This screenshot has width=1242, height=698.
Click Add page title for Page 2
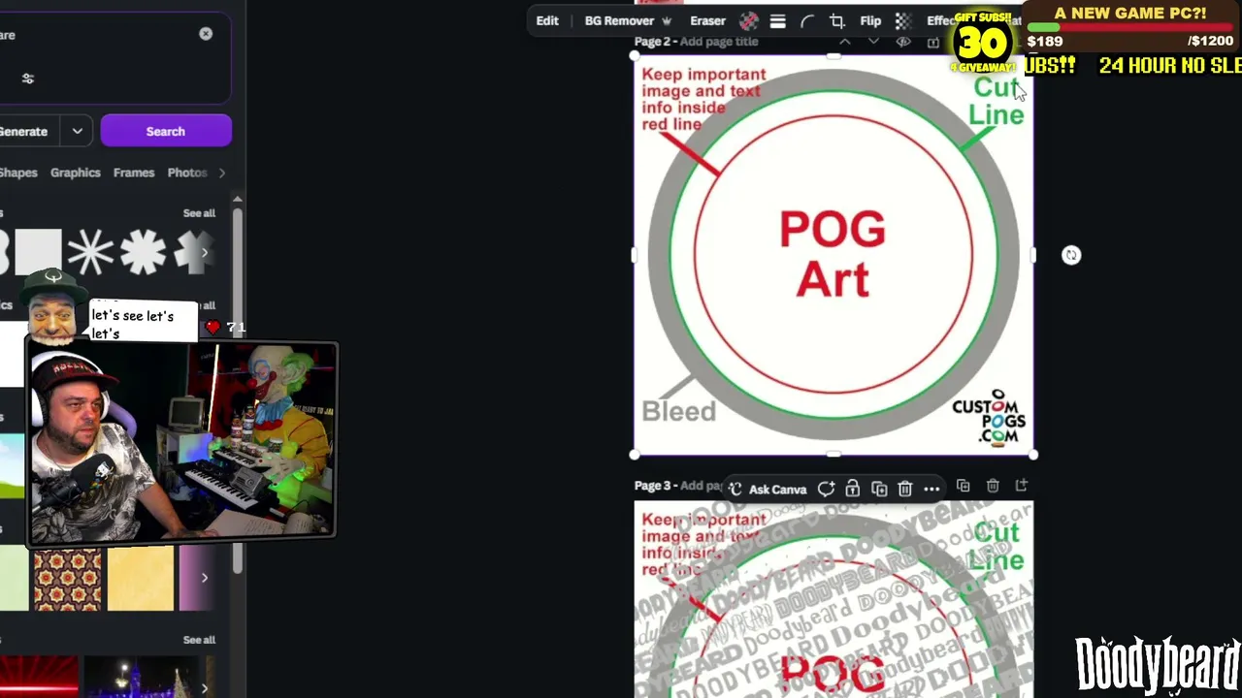click(x=719, y=42)
